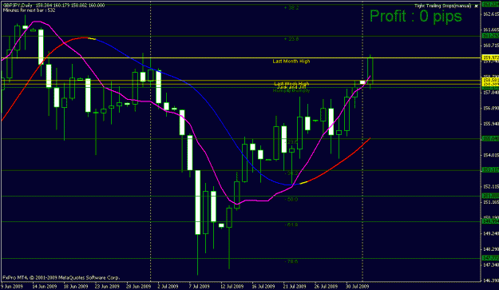499x290 pixels.
Task: Click the '+ 23.6' Fibonacci level label
Action: pos(291,39)
